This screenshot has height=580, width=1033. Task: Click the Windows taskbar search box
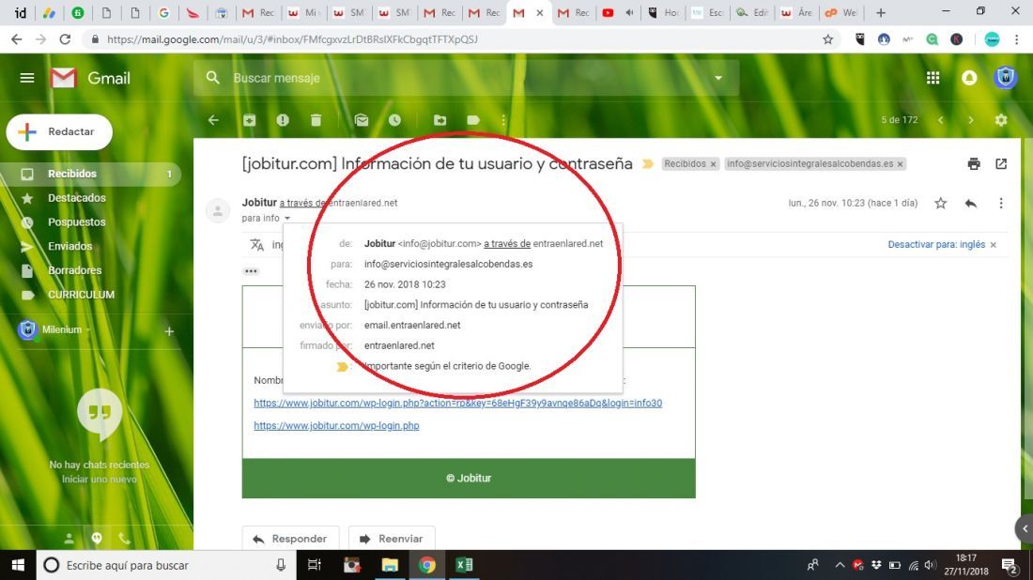[x=166, y=565]
